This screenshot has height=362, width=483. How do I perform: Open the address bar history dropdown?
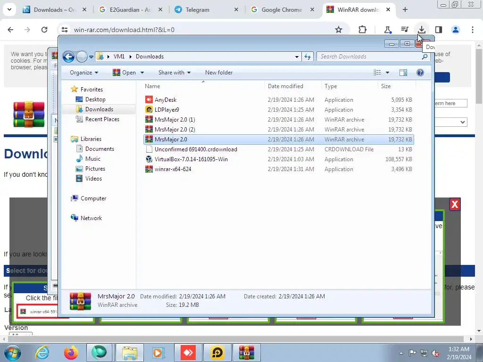coord(297,57)
